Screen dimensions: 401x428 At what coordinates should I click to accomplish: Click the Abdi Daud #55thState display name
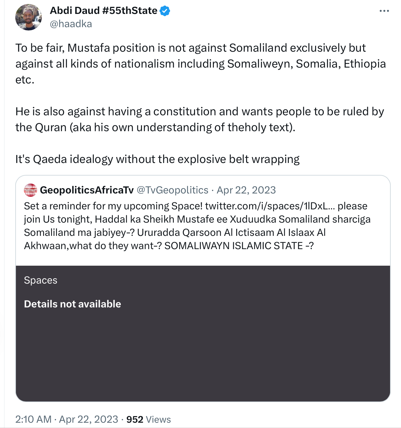(103, 11)
